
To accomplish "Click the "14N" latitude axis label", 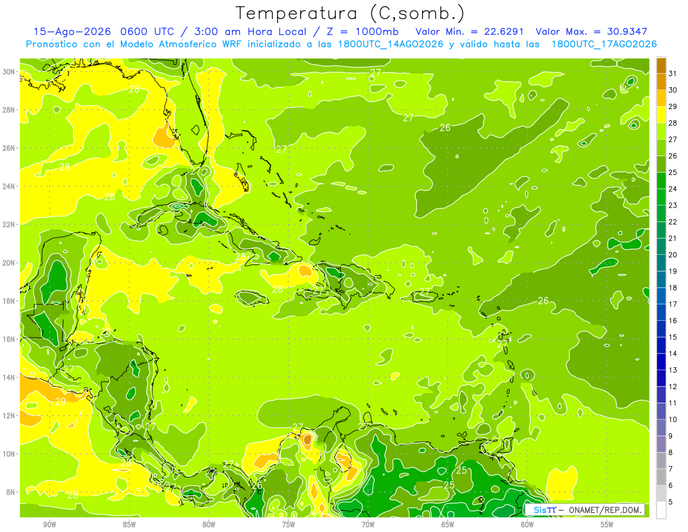I will click(x=10, y=377).
